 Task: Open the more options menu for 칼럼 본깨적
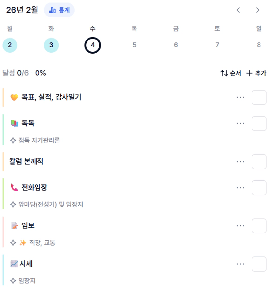click(x=240, y=162)
